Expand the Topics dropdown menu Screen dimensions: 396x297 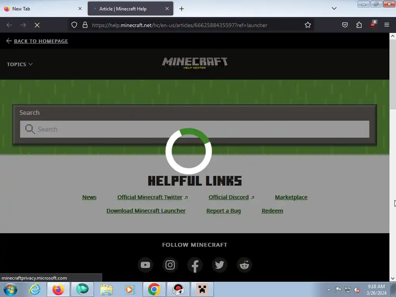(x=20, y=65)
